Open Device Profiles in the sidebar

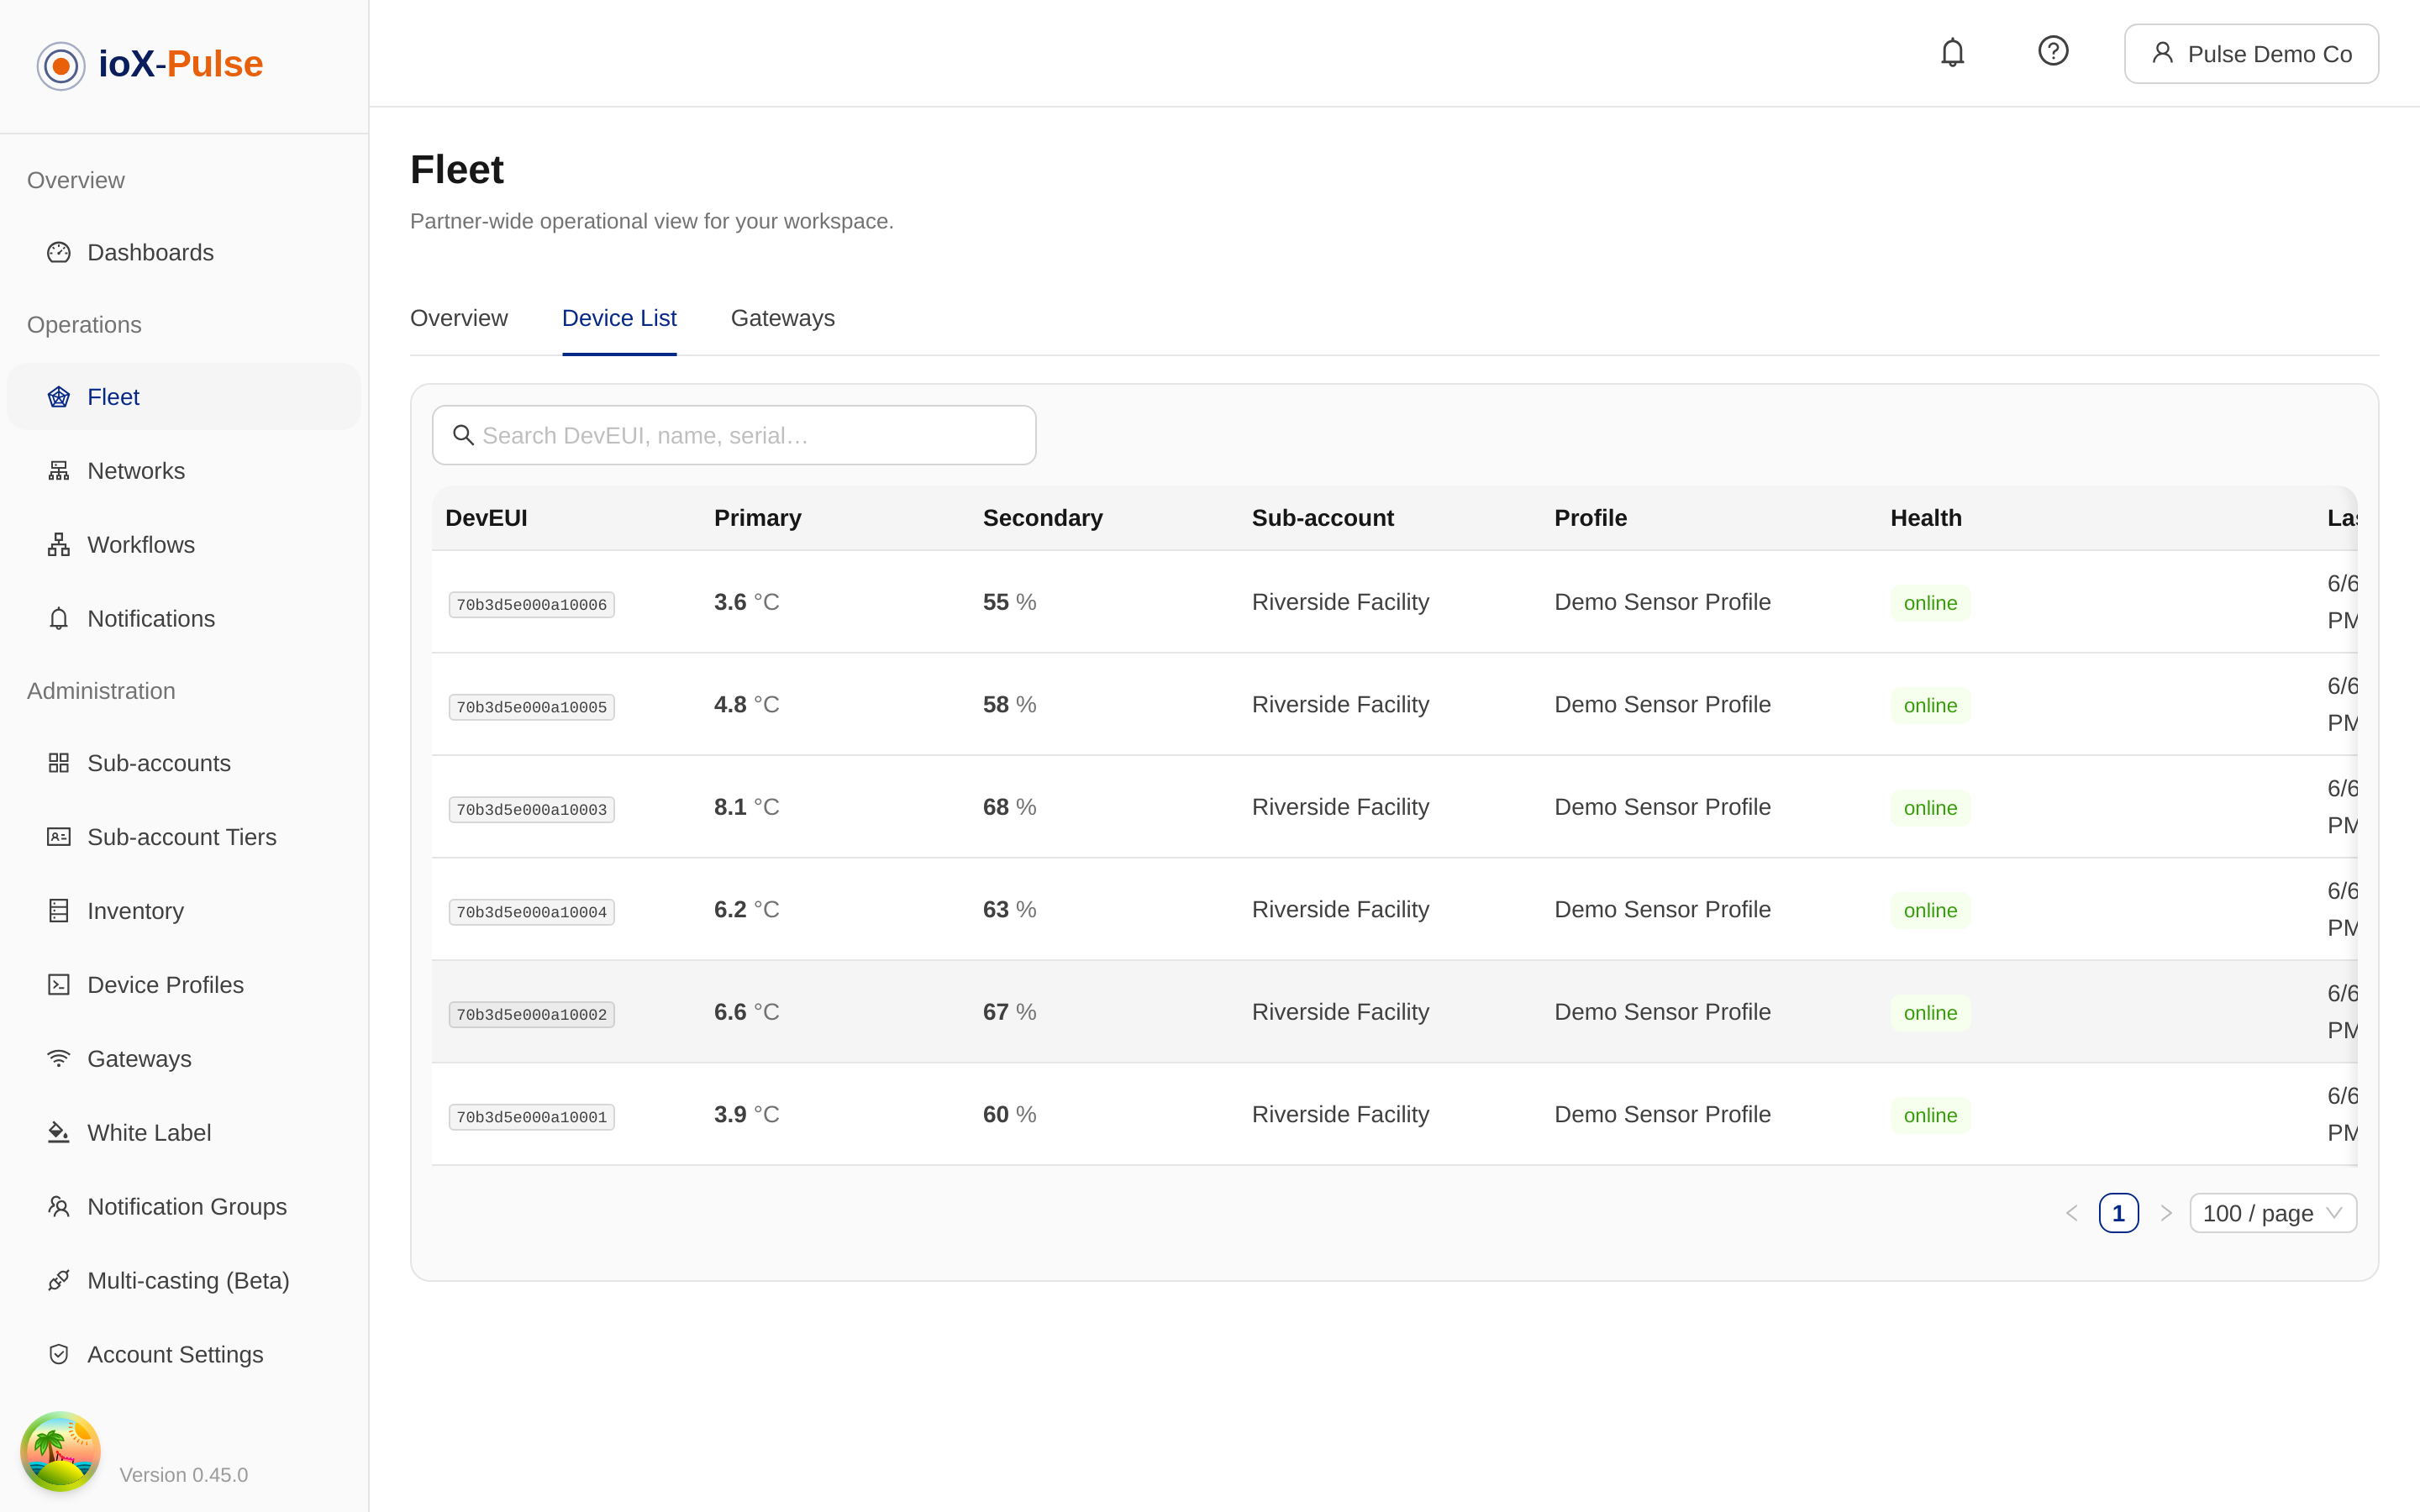point(184,985)
